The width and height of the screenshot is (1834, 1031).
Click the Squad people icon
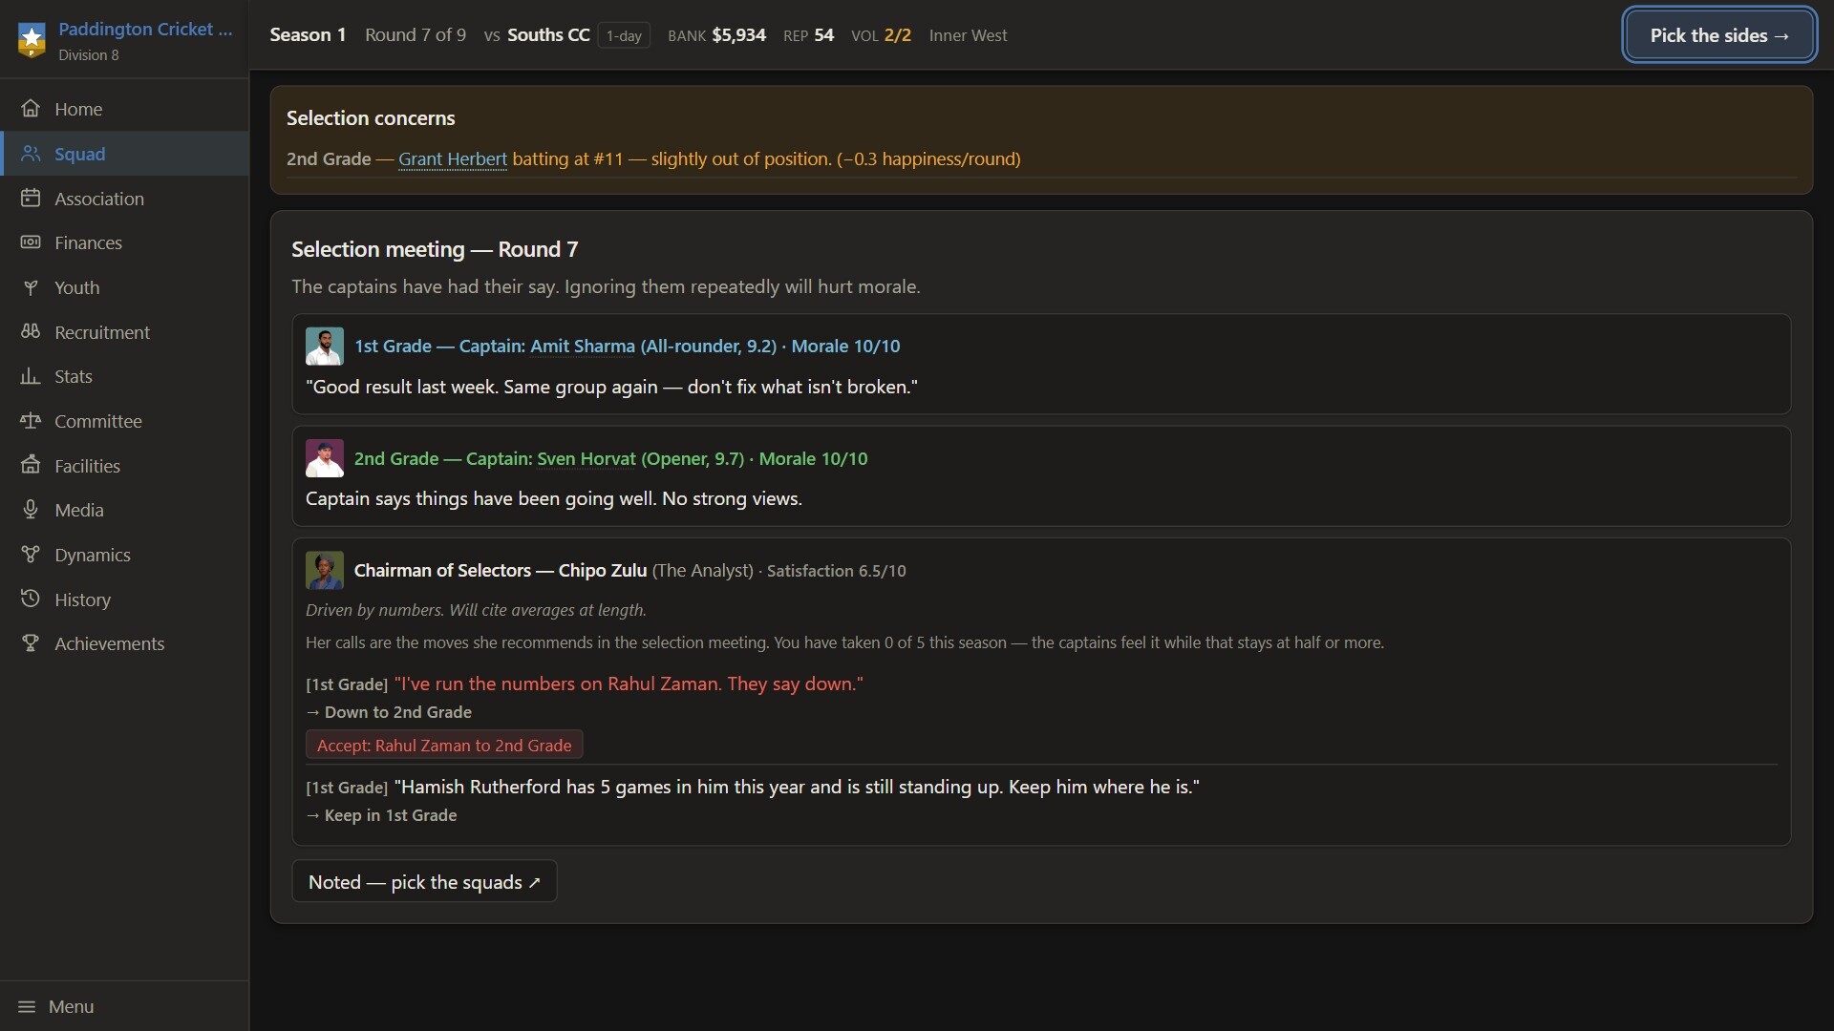coord(31,154)
